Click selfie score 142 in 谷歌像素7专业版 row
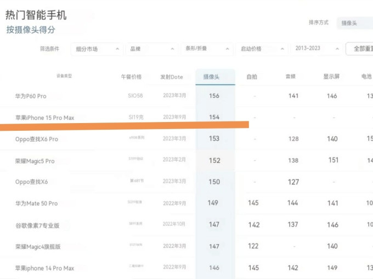373x279 pixels. coord(254,225)
